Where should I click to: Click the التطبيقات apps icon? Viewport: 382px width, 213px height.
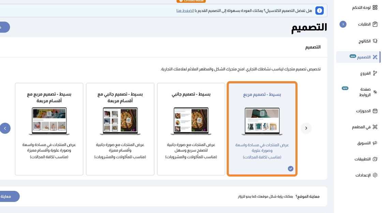tap(375, 159)
